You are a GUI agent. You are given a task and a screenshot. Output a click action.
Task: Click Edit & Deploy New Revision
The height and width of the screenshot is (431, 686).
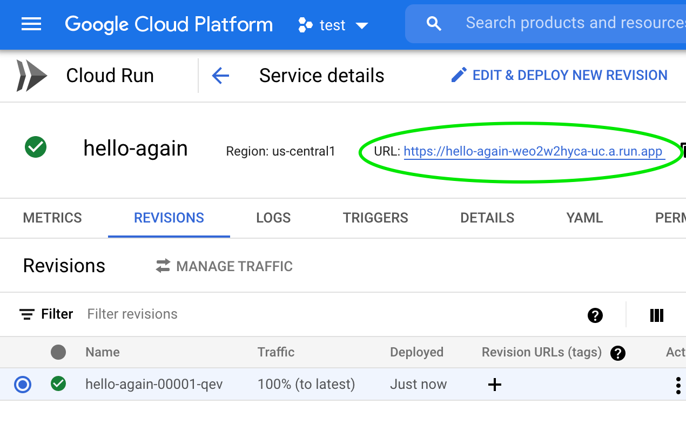560,76
